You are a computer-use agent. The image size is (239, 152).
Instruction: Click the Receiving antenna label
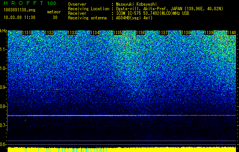87,18
